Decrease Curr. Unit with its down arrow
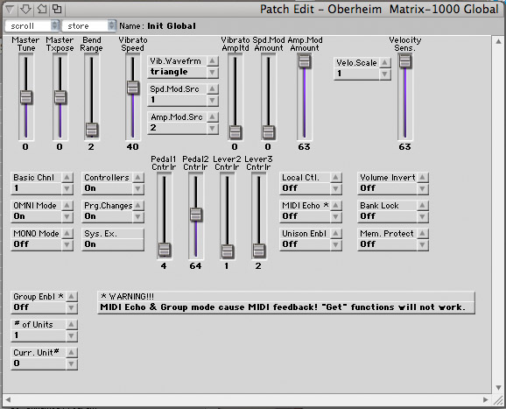 point(71,364)
